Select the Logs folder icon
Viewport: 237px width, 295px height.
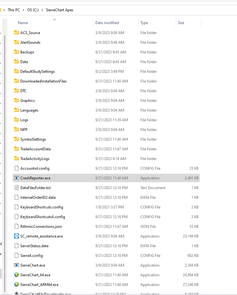click(17, 120)
